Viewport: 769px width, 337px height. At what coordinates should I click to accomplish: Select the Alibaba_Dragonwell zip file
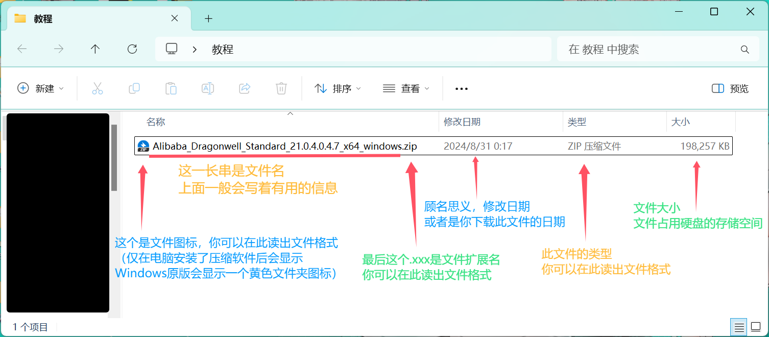284,147
